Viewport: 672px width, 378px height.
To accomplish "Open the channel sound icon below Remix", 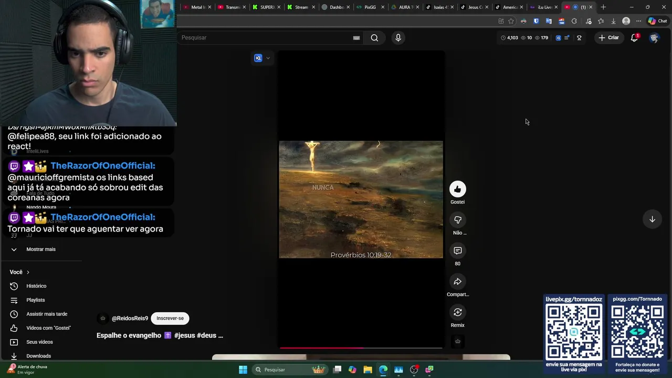I will pyautogui.click(x=457, y=341).
